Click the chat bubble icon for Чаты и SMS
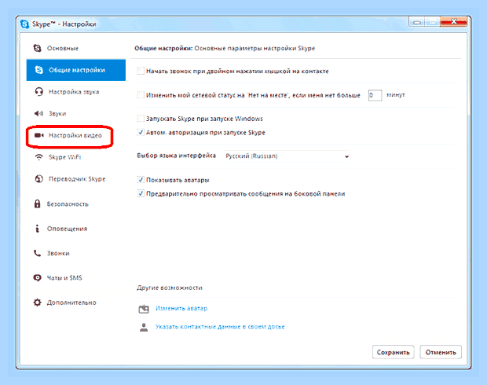Image resolution: width=487 pixels, height=385 pixels. click(x=37, y=277)
